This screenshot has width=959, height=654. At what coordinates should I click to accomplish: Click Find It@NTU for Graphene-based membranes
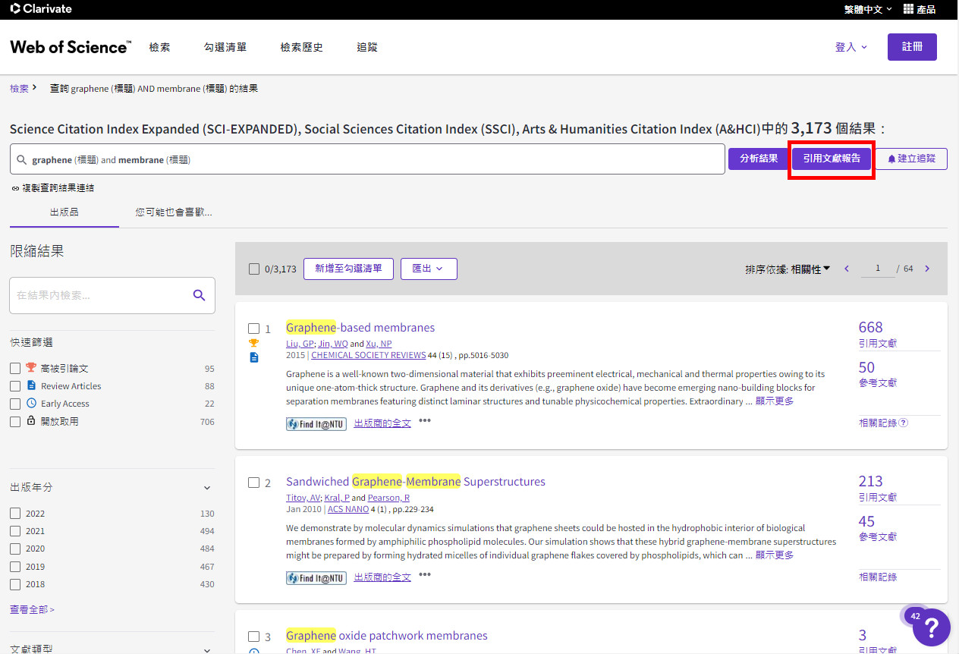pyautogui.click(x=316, y=424)
